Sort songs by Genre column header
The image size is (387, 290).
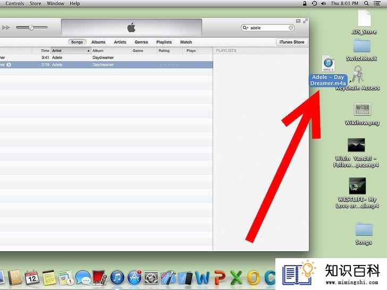pyautogui.click(x=144, y=50)
